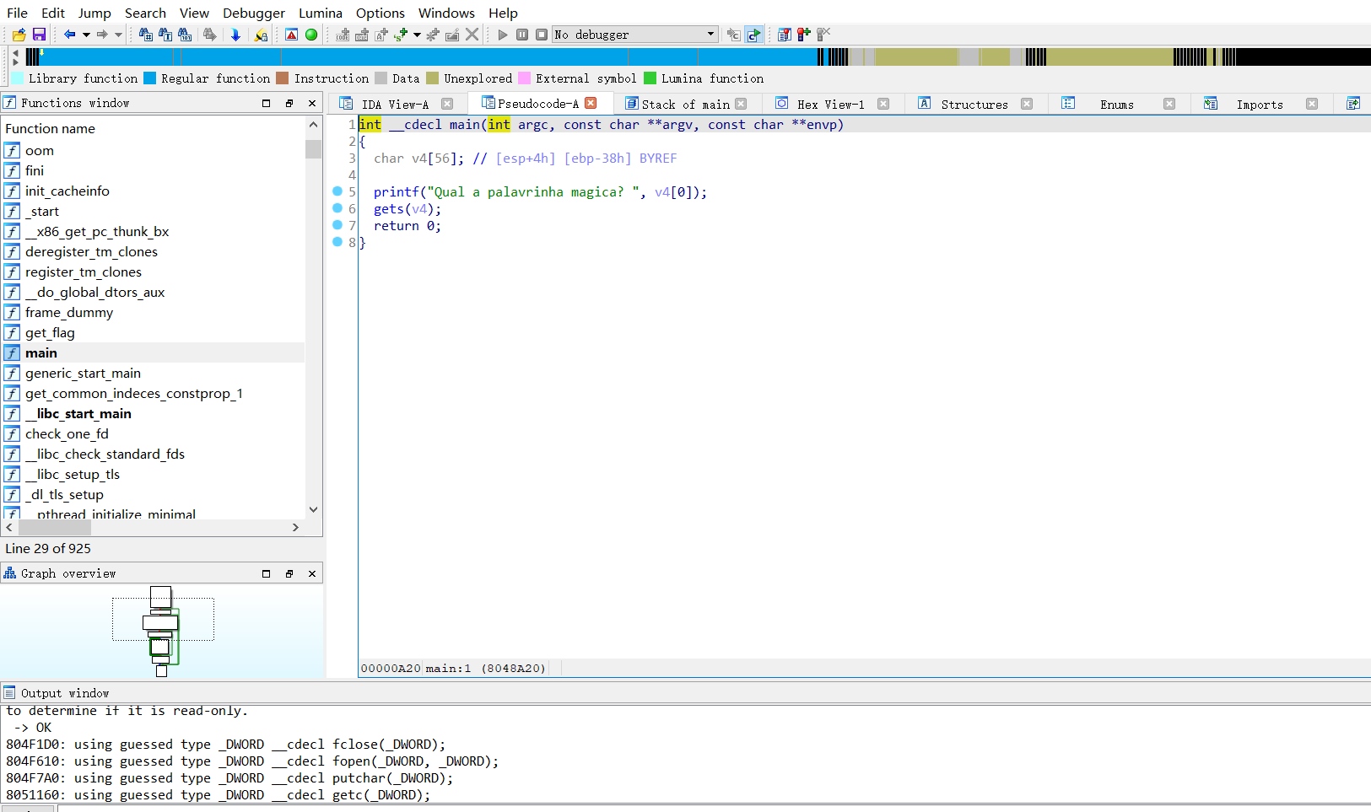This screenshot has height=812, width=1371.
Task: Open a new file in IDA
Action: 19,35
